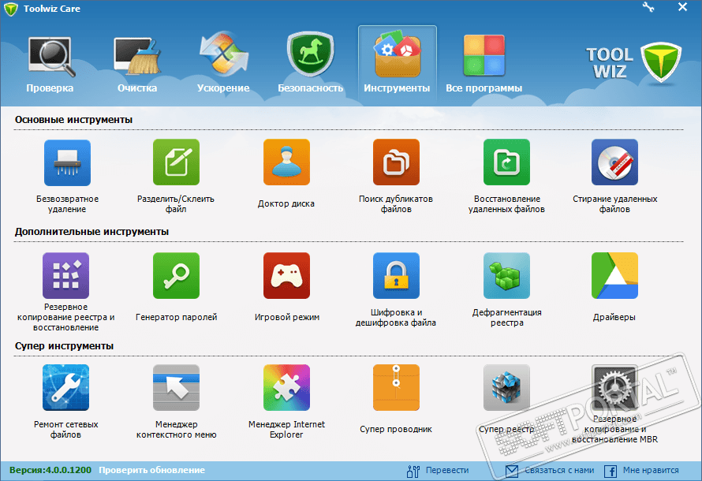Click the Супер инструменты heading
The width and height of the screenshot is (702, 481).
point(64,346)
